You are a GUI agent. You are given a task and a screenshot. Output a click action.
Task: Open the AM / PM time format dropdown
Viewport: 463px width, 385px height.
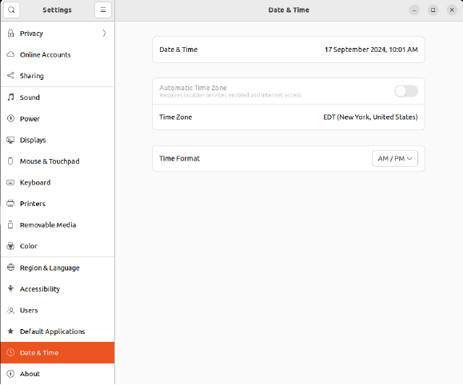[395, 159]
